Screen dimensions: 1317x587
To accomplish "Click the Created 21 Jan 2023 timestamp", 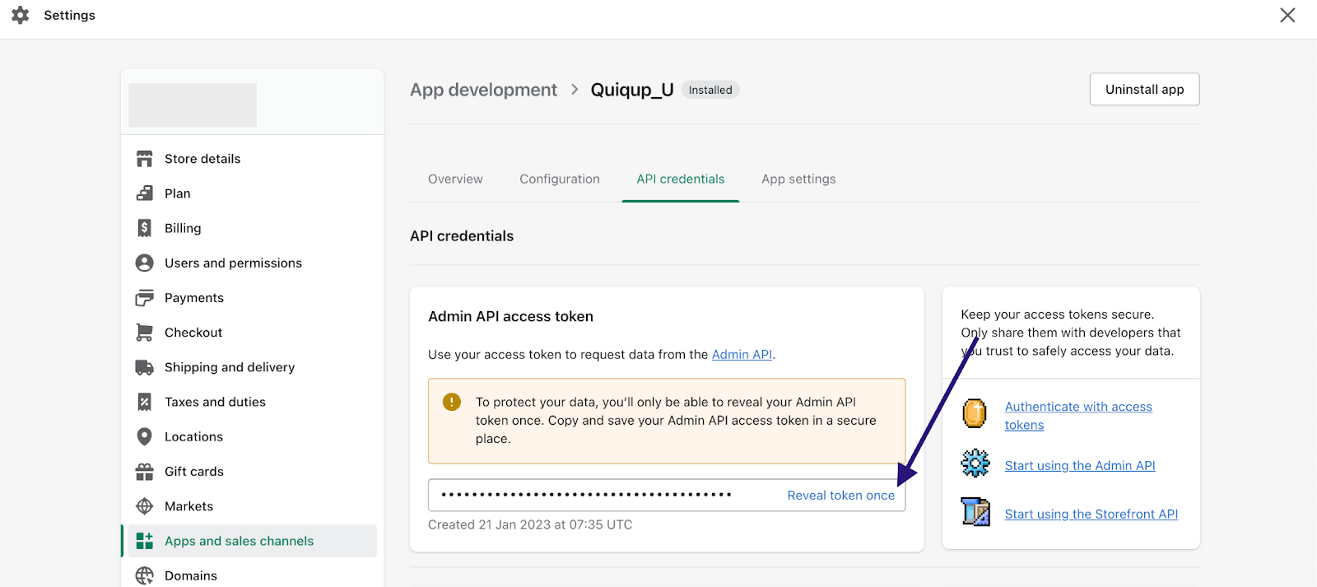I will click(x=530, y=524).
